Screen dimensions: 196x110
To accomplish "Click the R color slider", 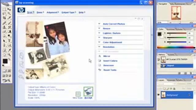I will (177, 33).
